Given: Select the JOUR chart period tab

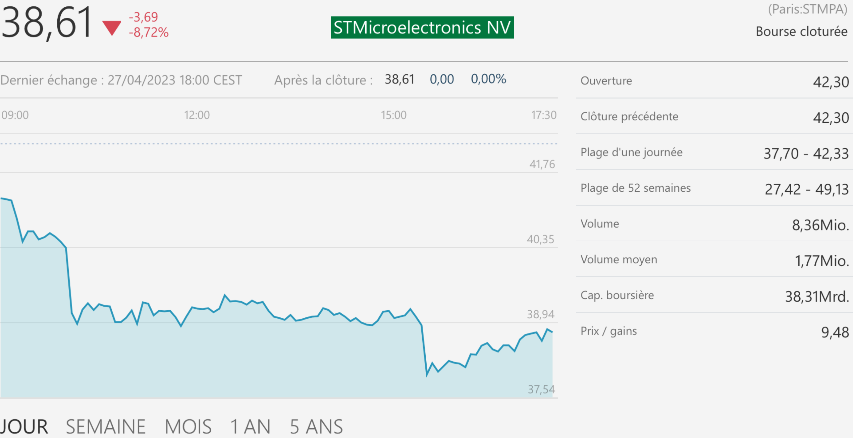Looking at the screenshot, I should click(24, 427).
